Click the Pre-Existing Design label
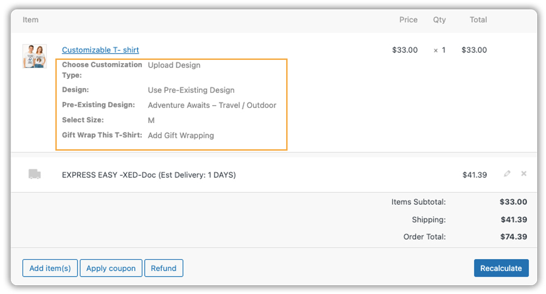This screenshot has width=546, height=294. pos(98,105)
